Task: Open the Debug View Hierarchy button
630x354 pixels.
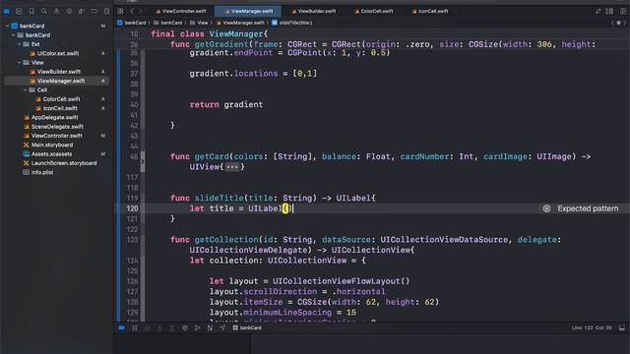Action: click(x=185, y=327)
